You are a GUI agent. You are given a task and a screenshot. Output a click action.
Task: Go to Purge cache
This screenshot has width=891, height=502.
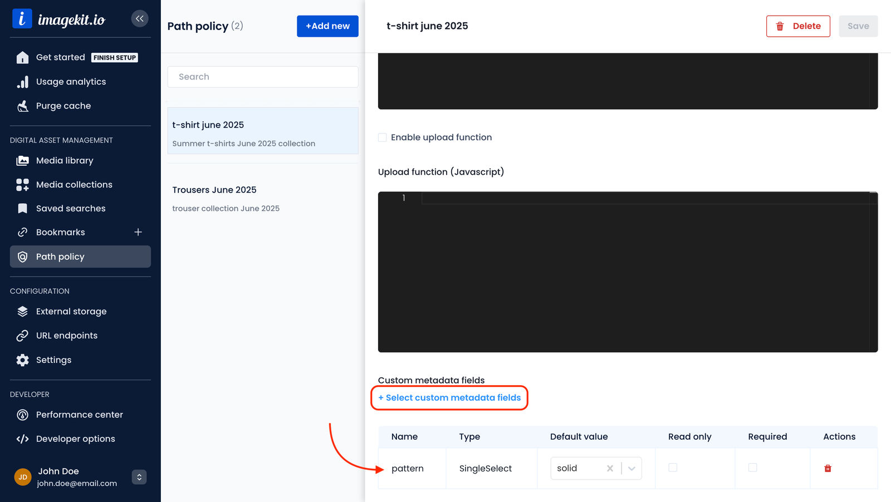coord(63,106)
